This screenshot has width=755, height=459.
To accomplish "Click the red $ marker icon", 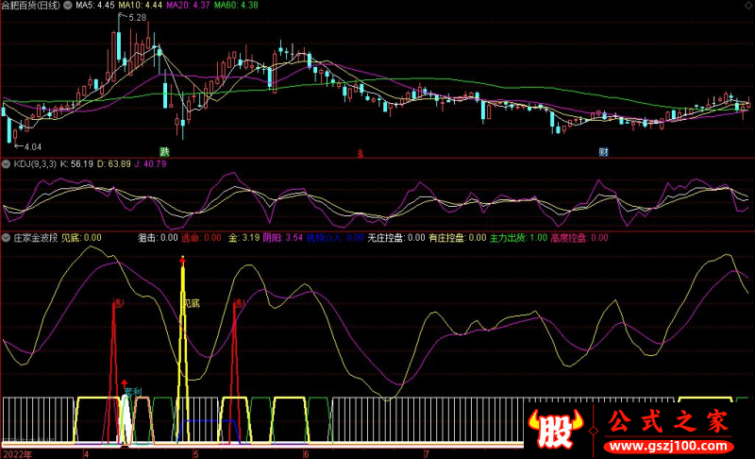I will pyautogui.click(x=359, y=151).
